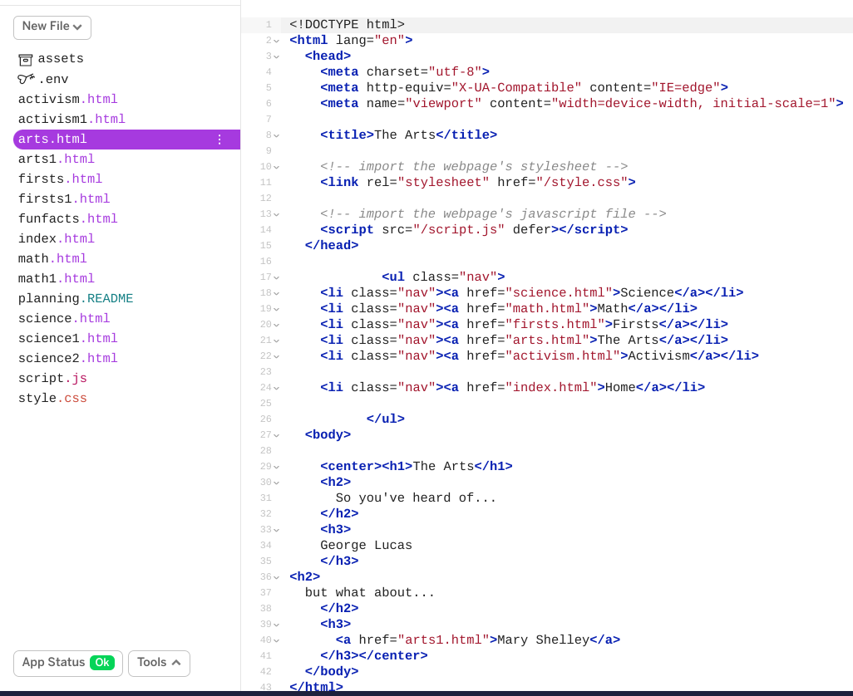Fold the Math nav item on line 19
Screen dimensions: 853x696
click(277, 309)
